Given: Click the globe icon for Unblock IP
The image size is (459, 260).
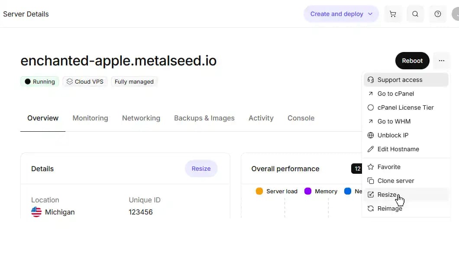Looking at the screenshot, I should point(371,135).
